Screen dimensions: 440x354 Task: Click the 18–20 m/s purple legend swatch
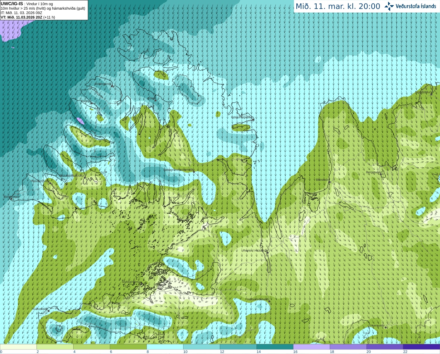tap(348, 347)
